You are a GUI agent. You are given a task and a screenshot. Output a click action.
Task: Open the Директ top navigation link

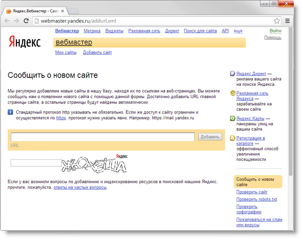(x=172, y=31)
